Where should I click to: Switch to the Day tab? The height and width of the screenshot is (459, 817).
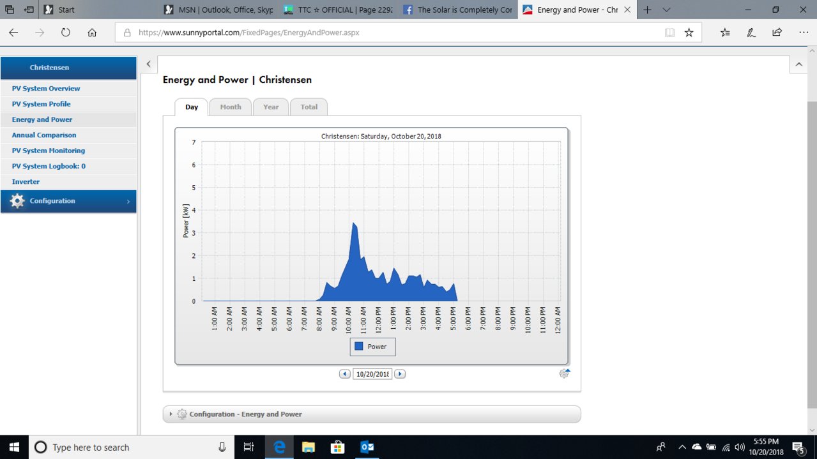click(192, 107)
